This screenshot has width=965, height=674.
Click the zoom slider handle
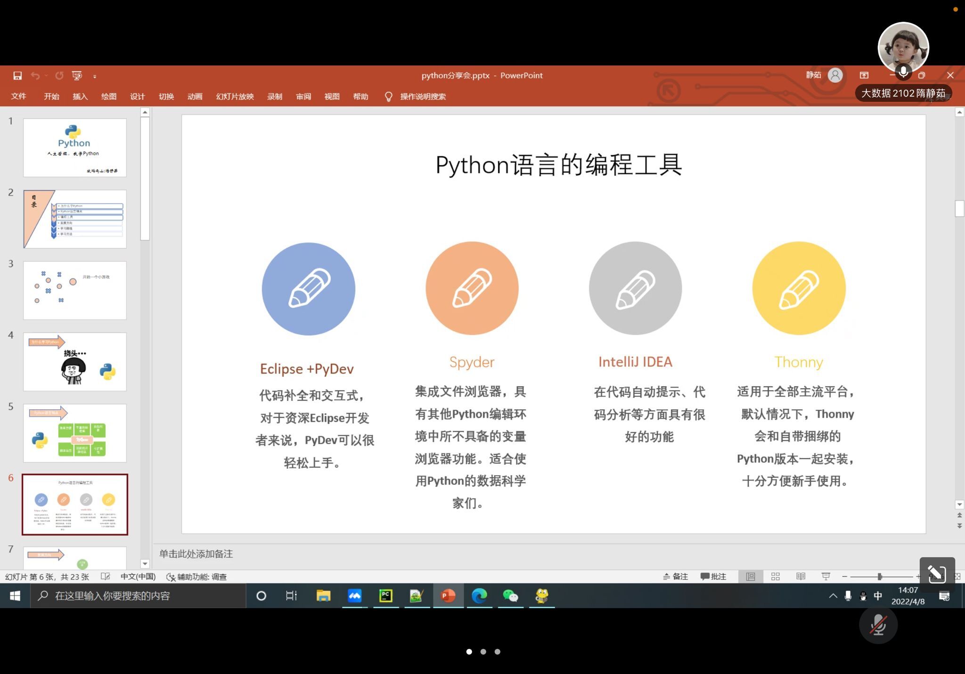pos(879,577)
